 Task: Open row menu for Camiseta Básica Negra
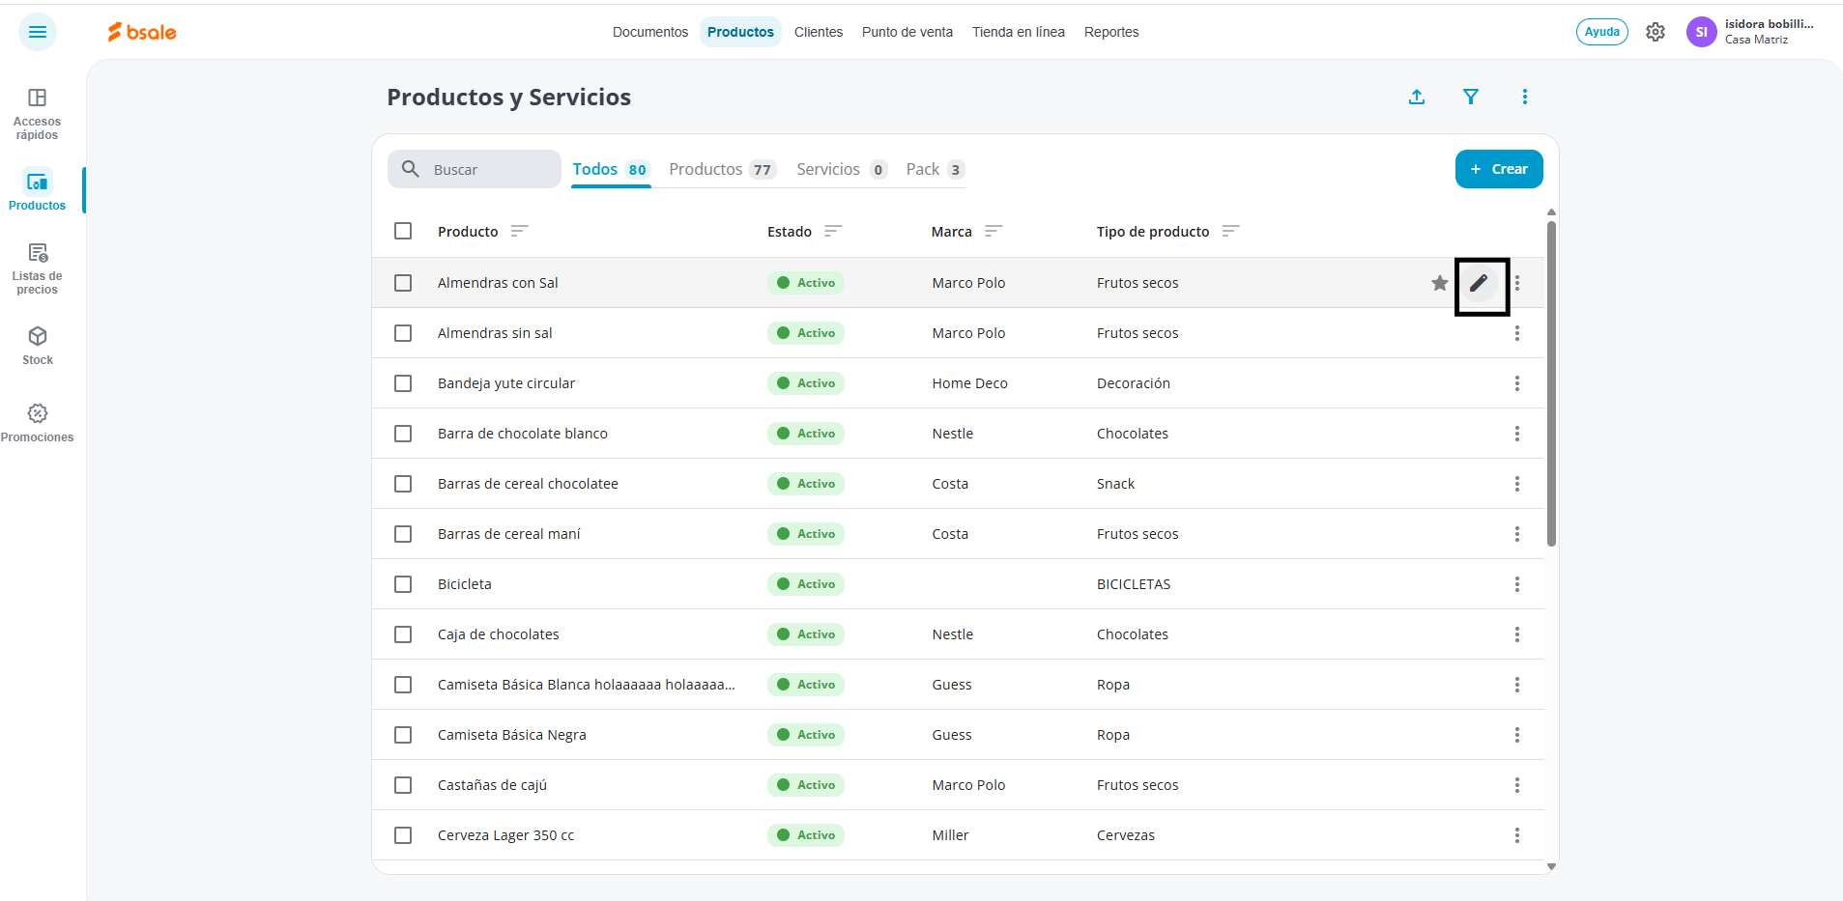[x=1517, y=735]
